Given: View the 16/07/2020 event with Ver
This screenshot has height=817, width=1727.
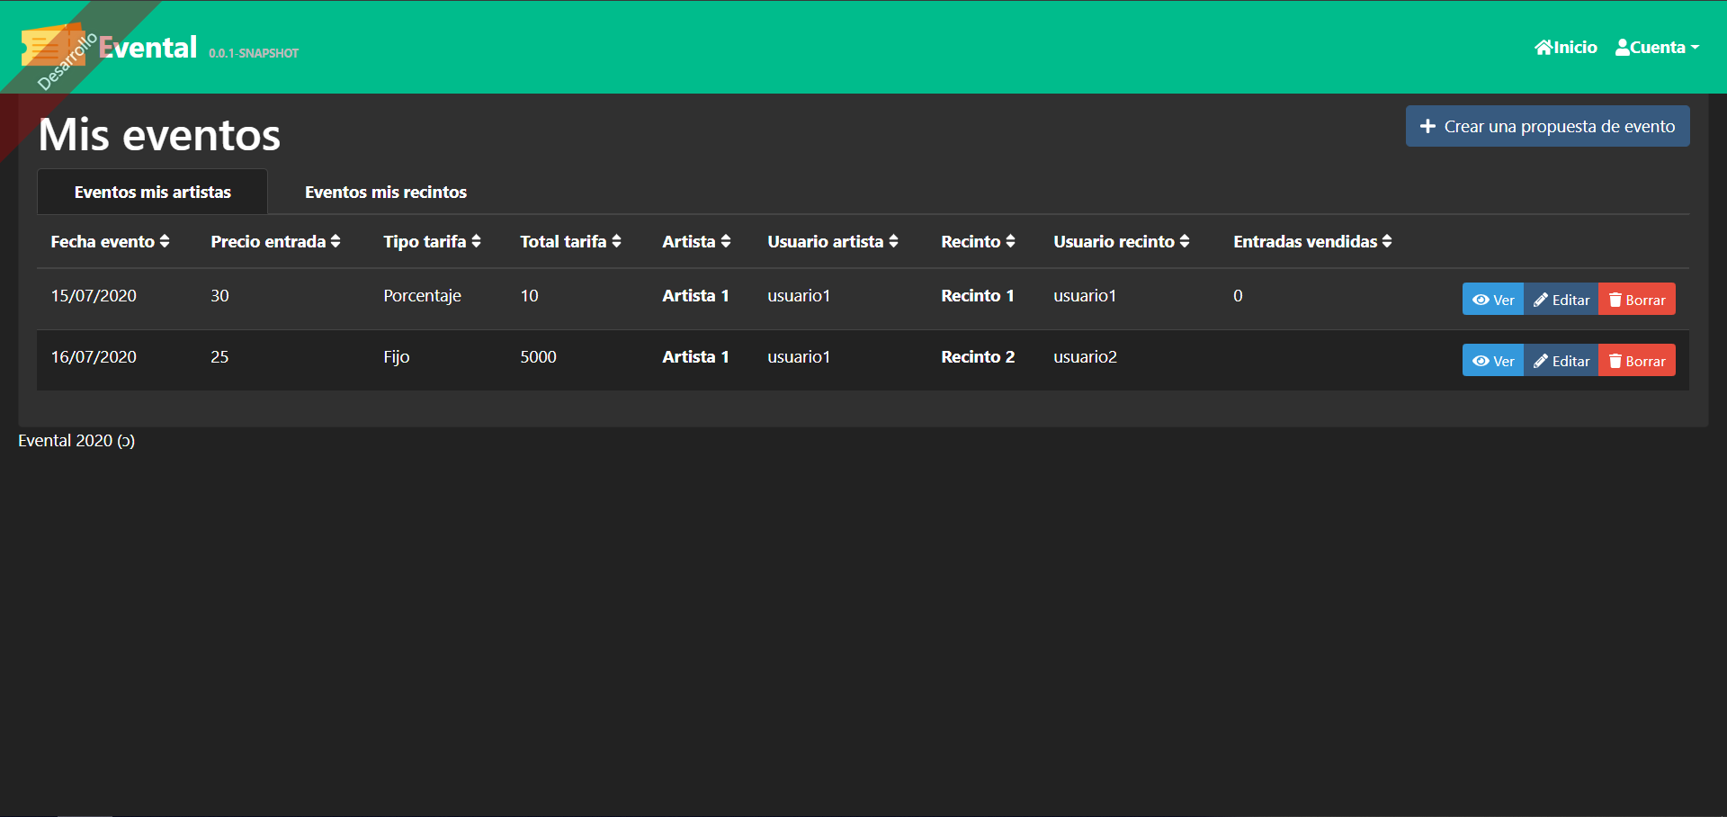Looking at the screenshot, I should coord(1493,361).
